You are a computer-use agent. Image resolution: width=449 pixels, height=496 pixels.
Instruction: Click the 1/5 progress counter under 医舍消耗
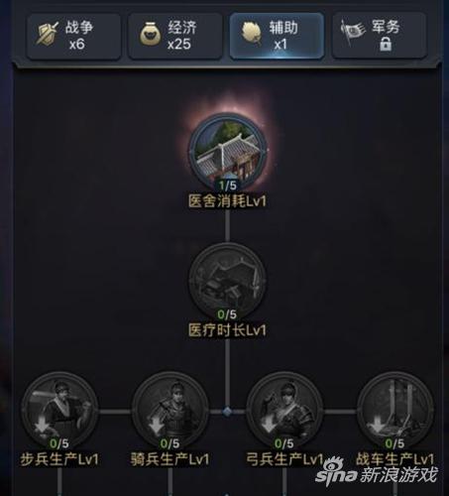tap(228, 186)
